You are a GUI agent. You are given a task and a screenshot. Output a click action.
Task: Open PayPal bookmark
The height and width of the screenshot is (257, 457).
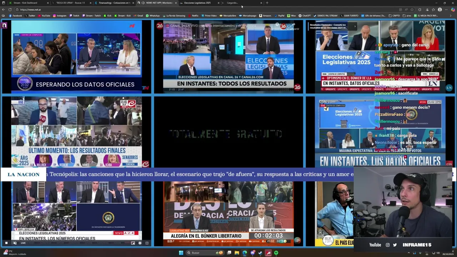click(x=279, y=16)
